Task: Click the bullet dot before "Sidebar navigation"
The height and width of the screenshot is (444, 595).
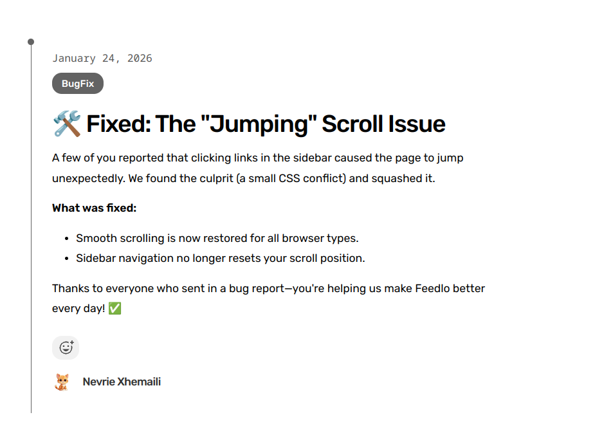Action: coord(67,259)
